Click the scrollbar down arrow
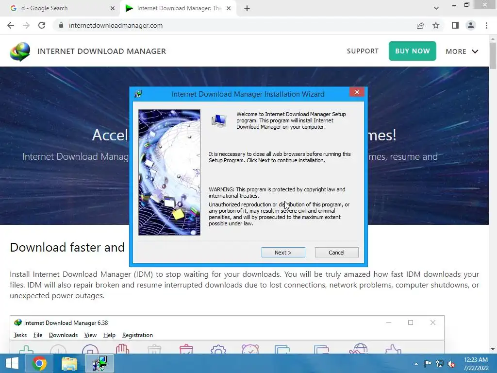Viewport: 497px width, 373px height. pos(493,349)
